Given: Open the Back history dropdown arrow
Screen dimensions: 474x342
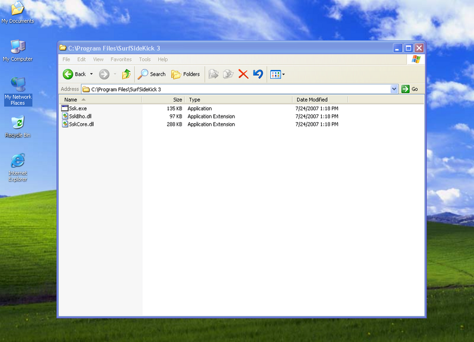Looking at the screenshot, I should [x=91, y=74].
